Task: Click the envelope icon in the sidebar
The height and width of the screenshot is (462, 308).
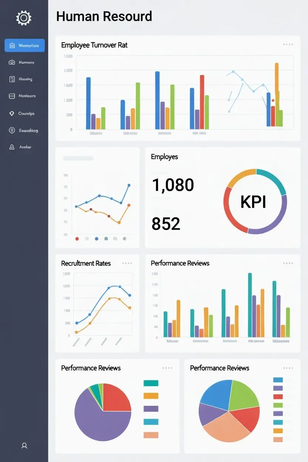Action: pyautogui.click(x=12, y=62)
